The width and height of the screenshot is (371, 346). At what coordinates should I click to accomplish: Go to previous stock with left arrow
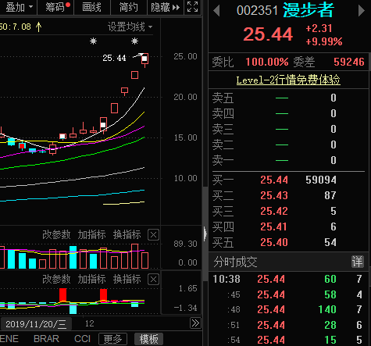click(216, 11)
